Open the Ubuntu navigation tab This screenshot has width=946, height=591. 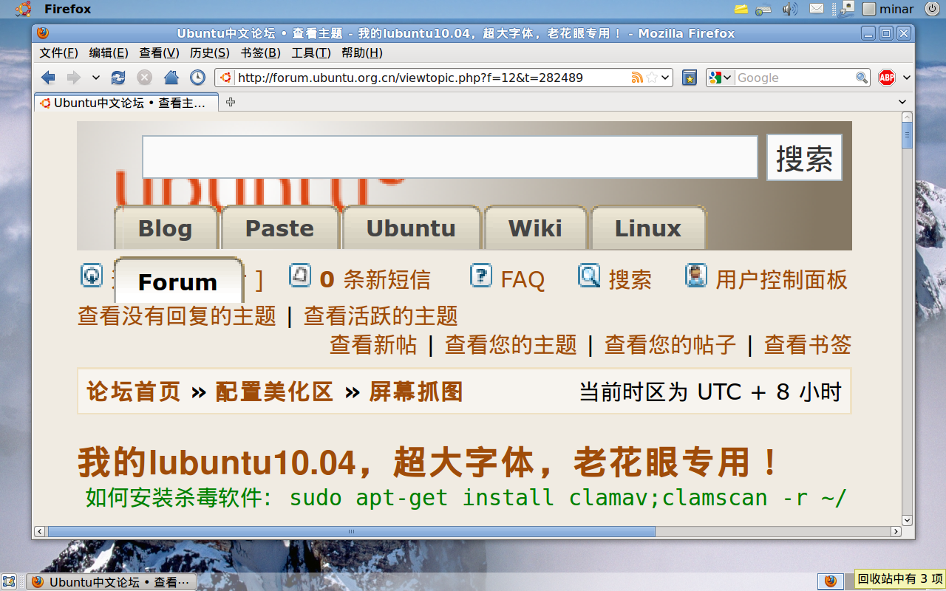pyautogui.click(x=411, y=228)
